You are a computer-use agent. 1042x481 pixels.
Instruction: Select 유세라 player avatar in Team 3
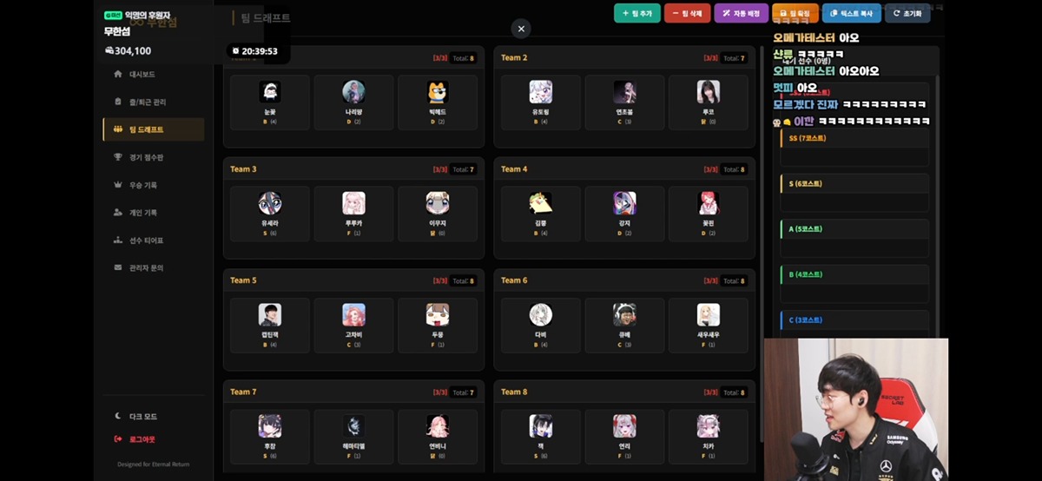[270, 203]
